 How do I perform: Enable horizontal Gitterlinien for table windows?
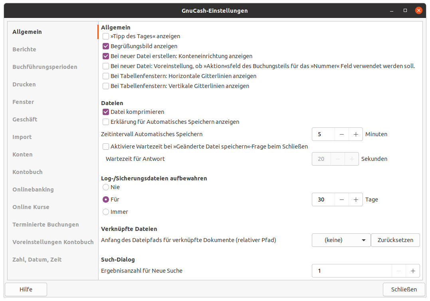106,76
